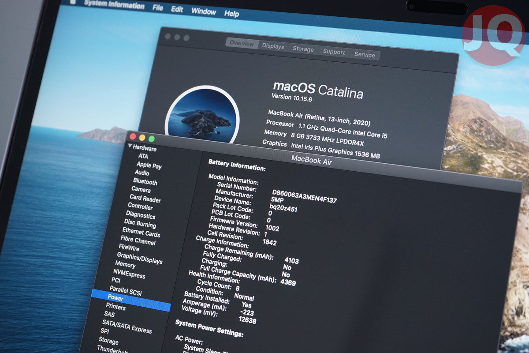Screen dimensions: 529x353
Task: Select Audio in the sidebar
Action: click(x=142, y=173)
